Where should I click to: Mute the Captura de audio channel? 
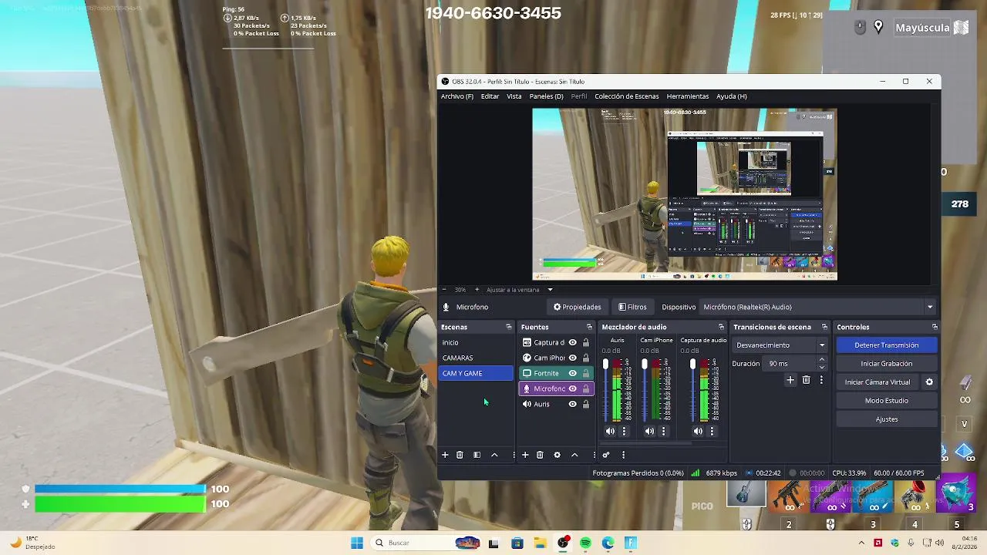pos(698,432)
